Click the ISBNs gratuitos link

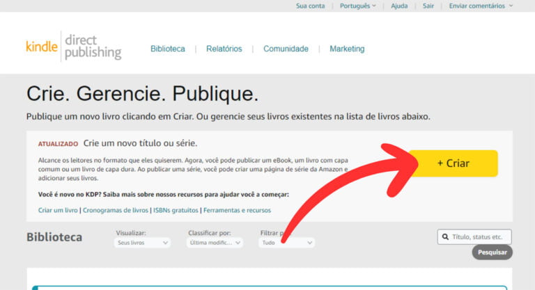[x=176, y=210]
